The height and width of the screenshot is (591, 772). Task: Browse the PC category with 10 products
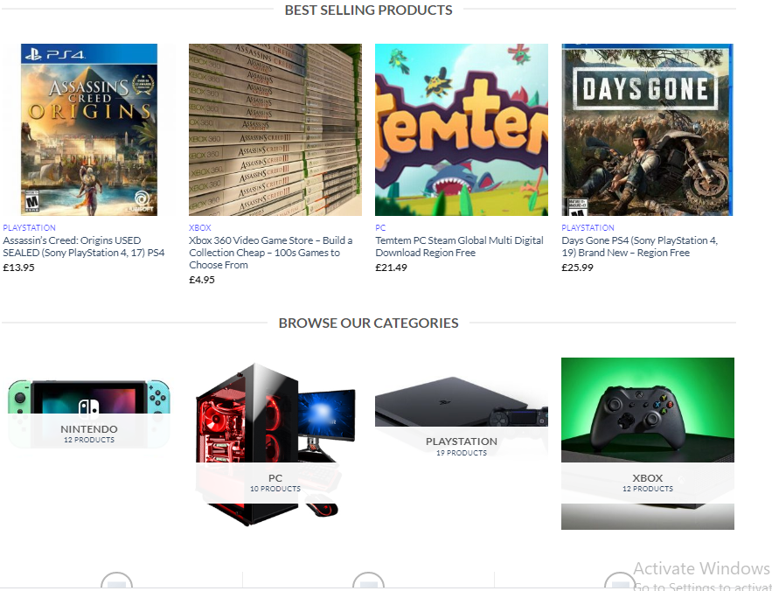[x=275, y=483]
